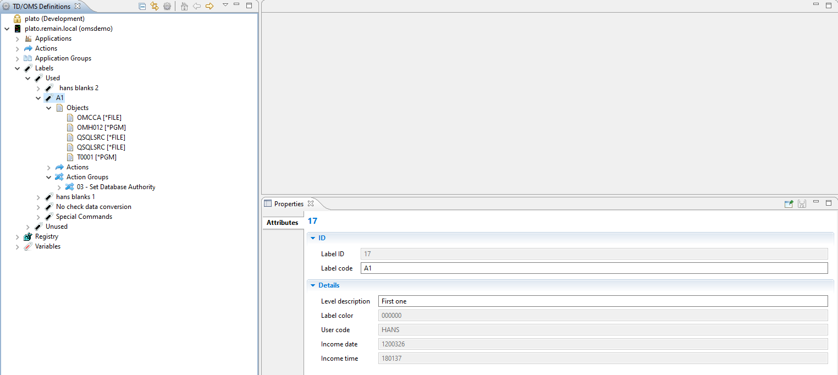Open the Definitions view menu triangle
The image size is (838, 375).
[x=225, y=5]
